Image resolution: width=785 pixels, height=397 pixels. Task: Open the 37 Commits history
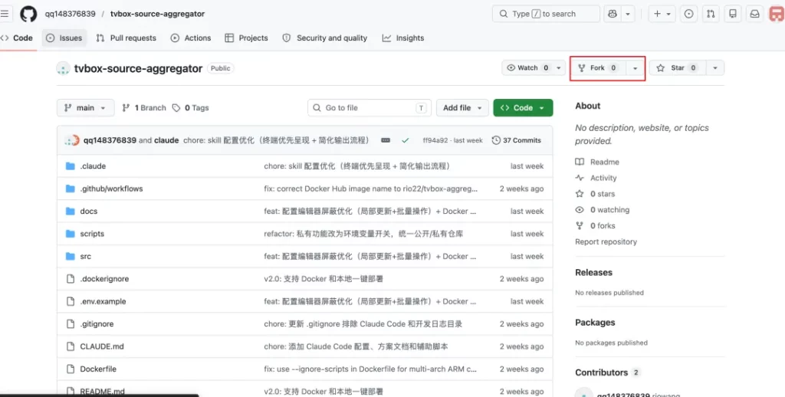517,140
